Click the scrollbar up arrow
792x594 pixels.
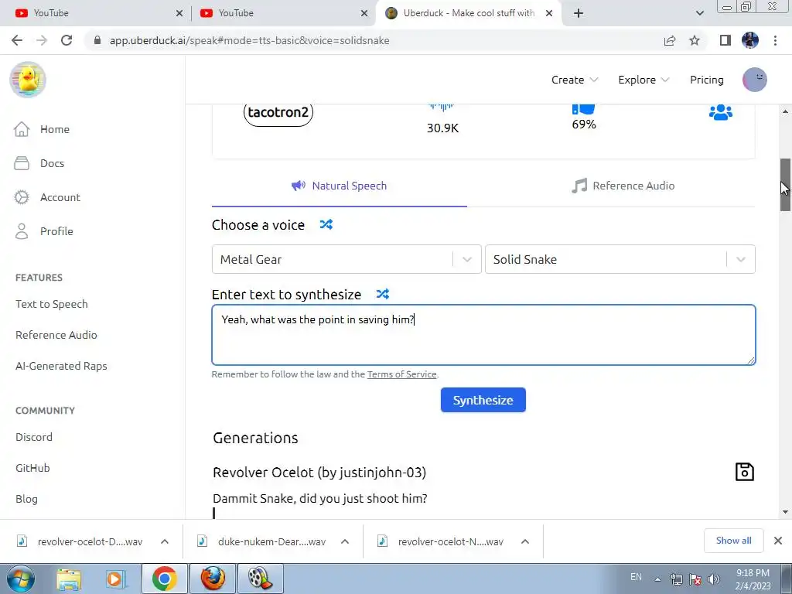pyautogui.click(x=785, y=111)
